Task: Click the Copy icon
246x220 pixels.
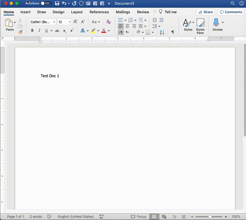Action: point(20,26)
